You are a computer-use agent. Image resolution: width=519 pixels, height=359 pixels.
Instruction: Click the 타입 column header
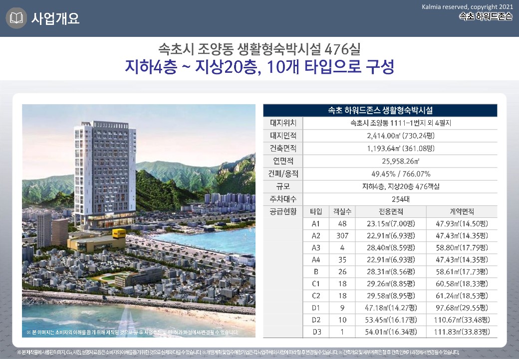coord(316,211)
